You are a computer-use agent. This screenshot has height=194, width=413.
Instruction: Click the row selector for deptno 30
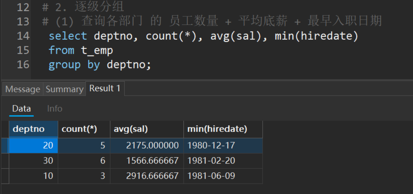[x=5, y=161]
